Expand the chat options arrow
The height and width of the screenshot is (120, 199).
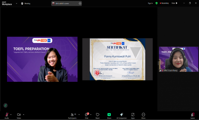pos(91,115)
